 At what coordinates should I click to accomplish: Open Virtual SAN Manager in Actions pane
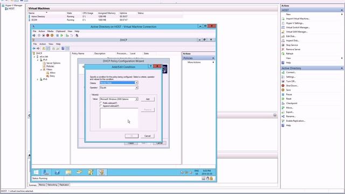coord(296,32)
